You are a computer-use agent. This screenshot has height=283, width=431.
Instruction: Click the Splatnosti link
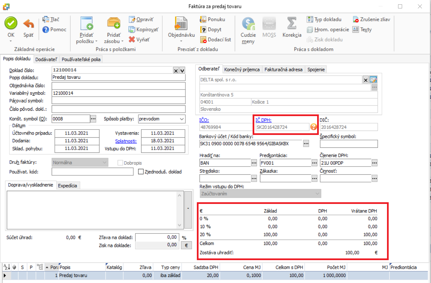pyautogui.click(x=126, y=141)
